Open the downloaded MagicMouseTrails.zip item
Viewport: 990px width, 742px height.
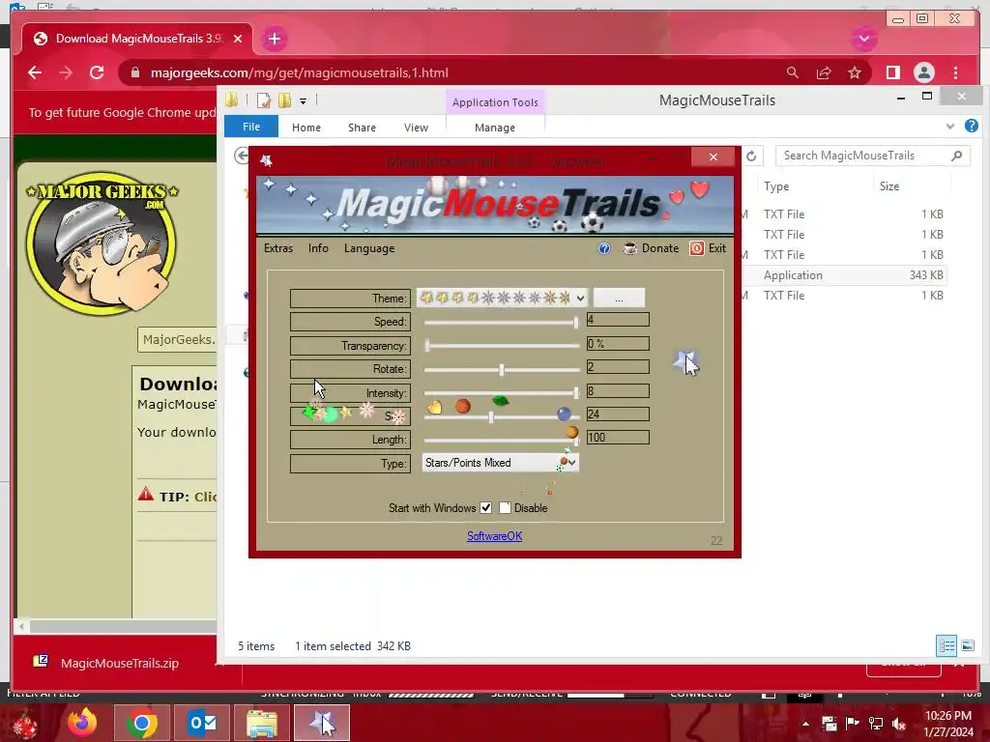(x=119, y=663)
